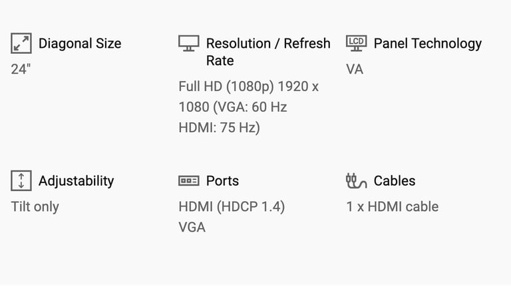511x286 pixels.
Task: Click the HDMI: 75 Hz text
Action: point(220,127)
